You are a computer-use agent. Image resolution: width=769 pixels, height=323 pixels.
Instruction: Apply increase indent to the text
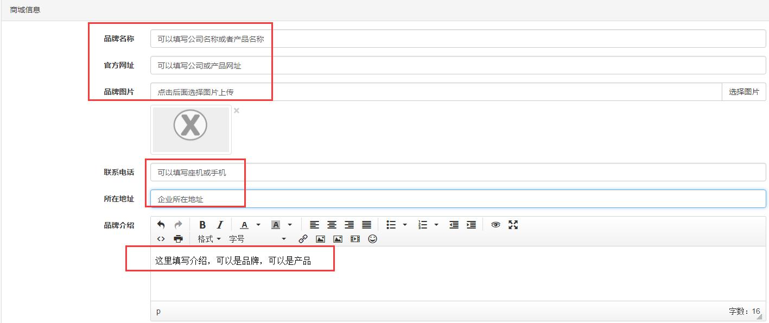point(471,225)
